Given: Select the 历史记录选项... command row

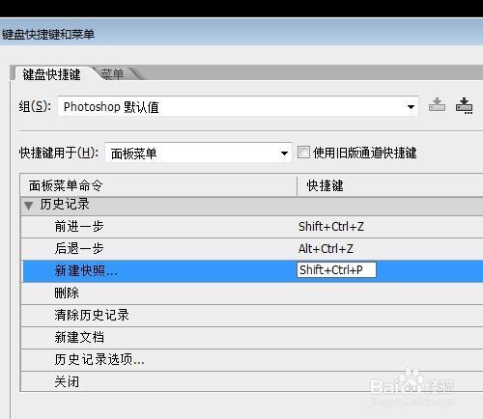Looking at the screenshot, I should coord(251,360).
